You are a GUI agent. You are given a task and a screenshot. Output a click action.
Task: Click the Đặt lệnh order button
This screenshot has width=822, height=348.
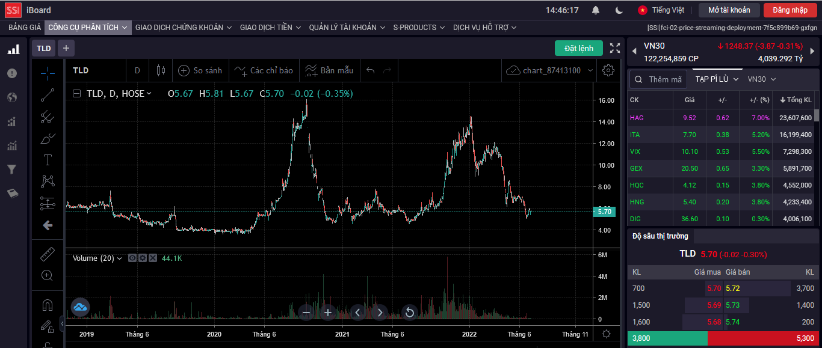(579, 48)
